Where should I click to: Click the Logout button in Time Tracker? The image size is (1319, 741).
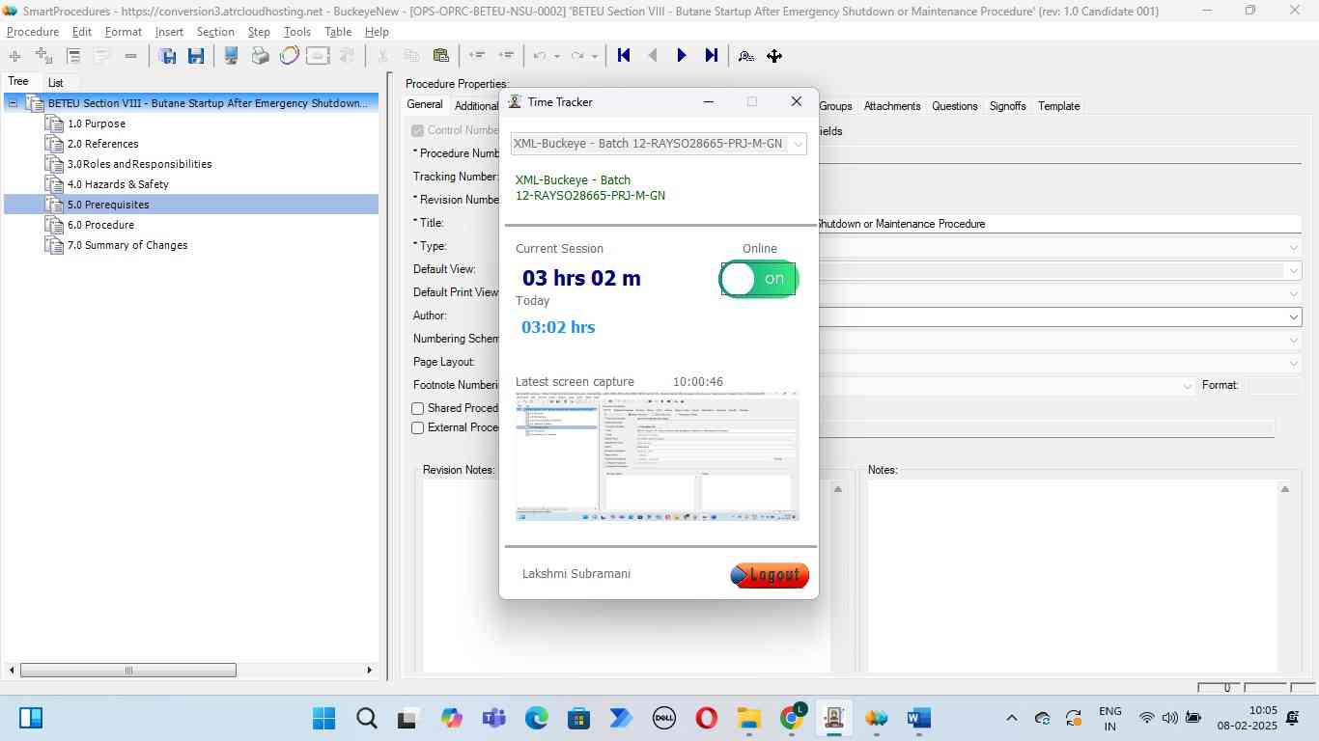click(770, 575)
